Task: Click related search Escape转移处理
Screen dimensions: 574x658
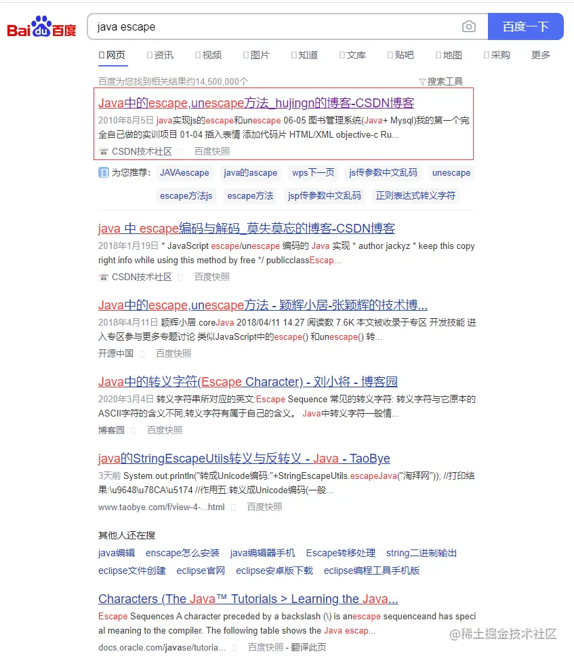Action: 340,553
